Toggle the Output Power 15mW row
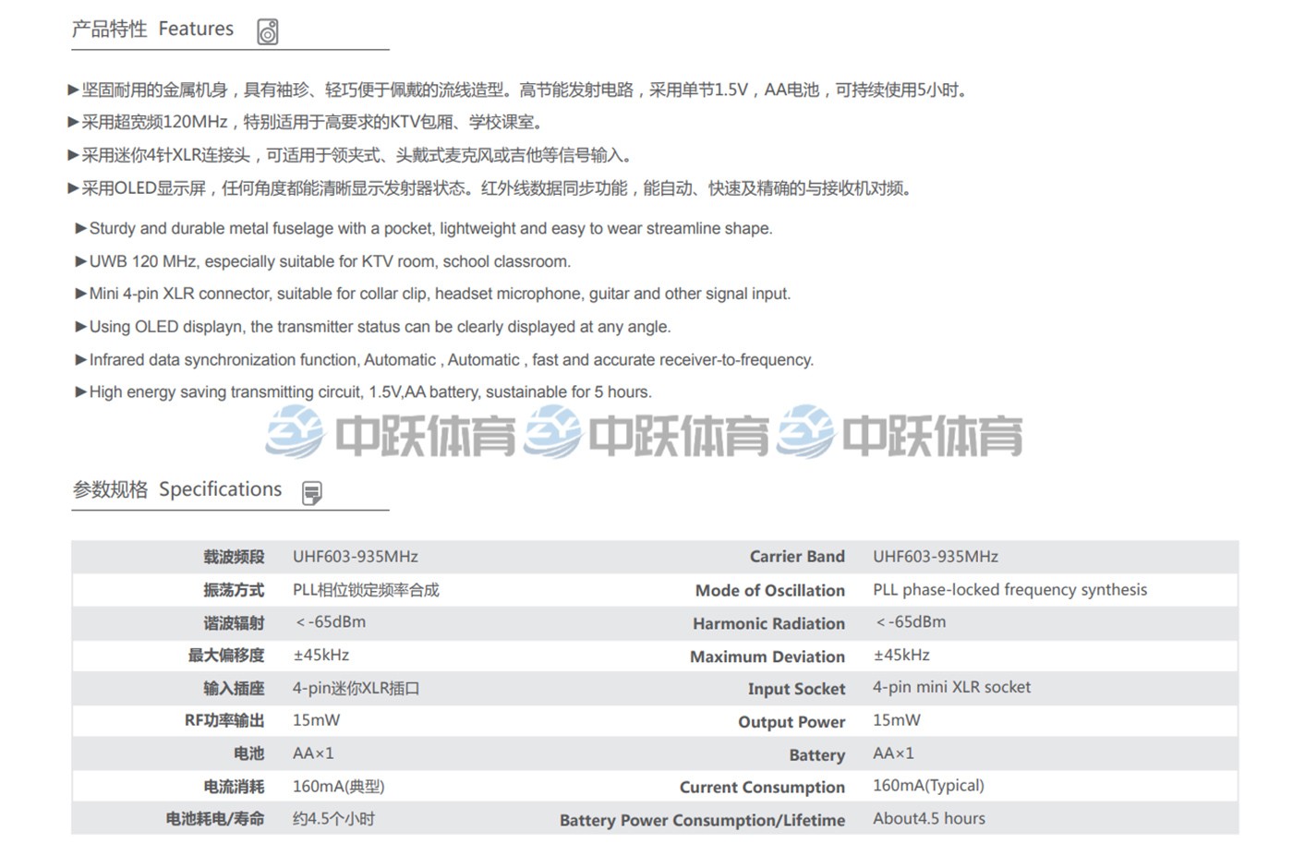Viewport: 1293px width, 855px height. pos(646,721)
